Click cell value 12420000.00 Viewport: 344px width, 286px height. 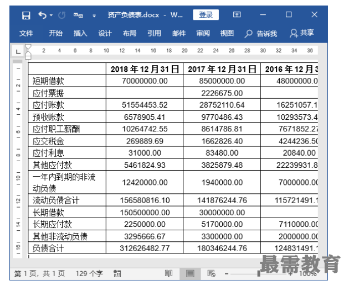145,182
